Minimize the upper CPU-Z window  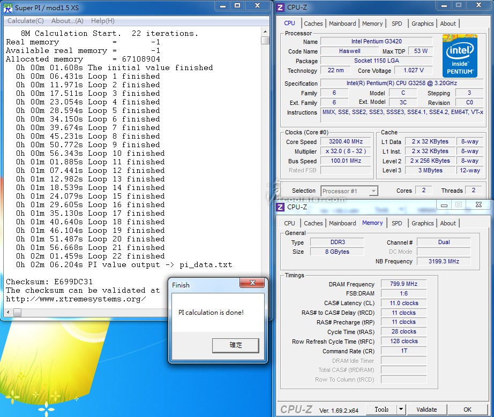tap(444, 5)
